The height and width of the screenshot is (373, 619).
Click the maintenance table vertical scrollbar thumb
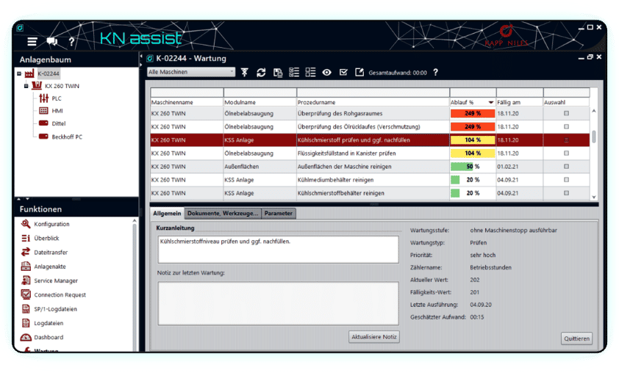pyautogui.click(x=594, y=137)
